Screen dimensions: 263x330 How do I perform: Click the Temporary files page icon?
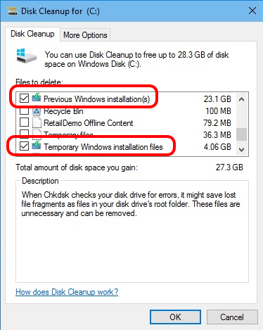tap(37, 133)
